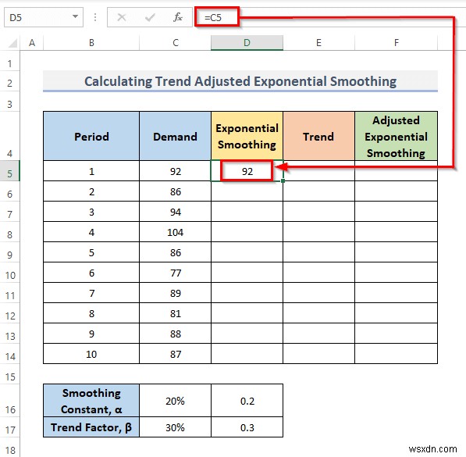Viewport: 466px width, 457px height.
Task: Select Demand cell with value 88
Action: (x=176, y=334)
